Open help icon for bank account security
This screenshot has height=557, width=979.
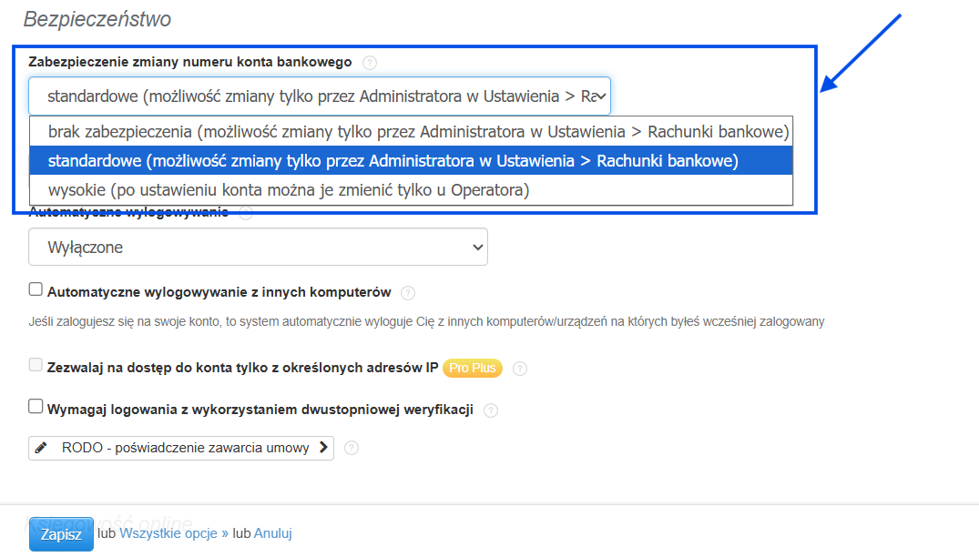[x=370, y=63]
